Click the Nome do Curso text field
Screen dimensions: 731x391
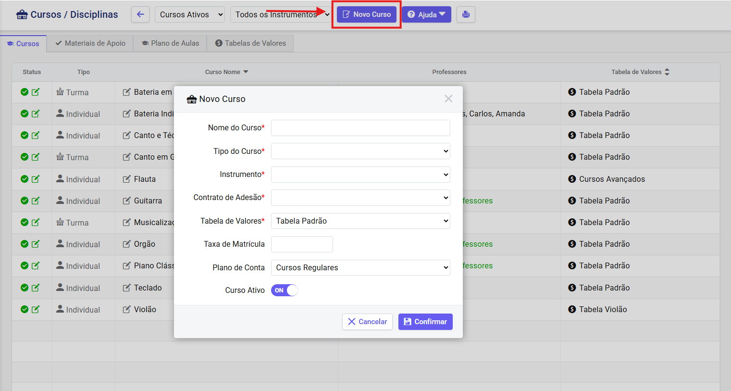360,128
